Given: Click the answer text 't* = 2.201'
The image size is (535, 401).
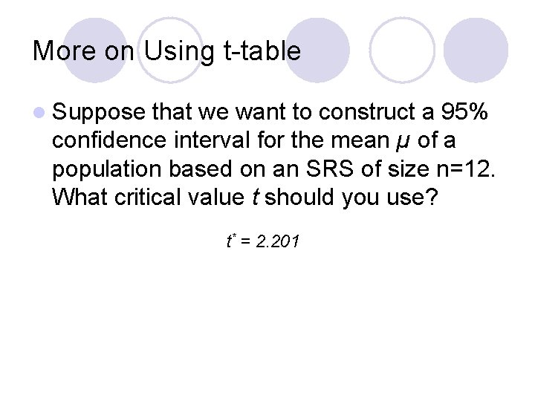Looking at the screenshot, I should (263, 241).
